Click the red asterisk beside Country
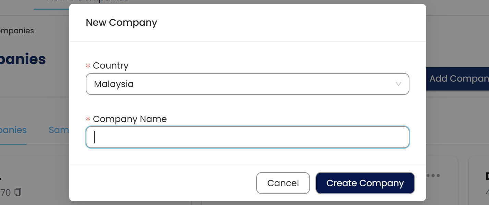The width and height of the screenshot is (489, 205). [x=88, y=66]
